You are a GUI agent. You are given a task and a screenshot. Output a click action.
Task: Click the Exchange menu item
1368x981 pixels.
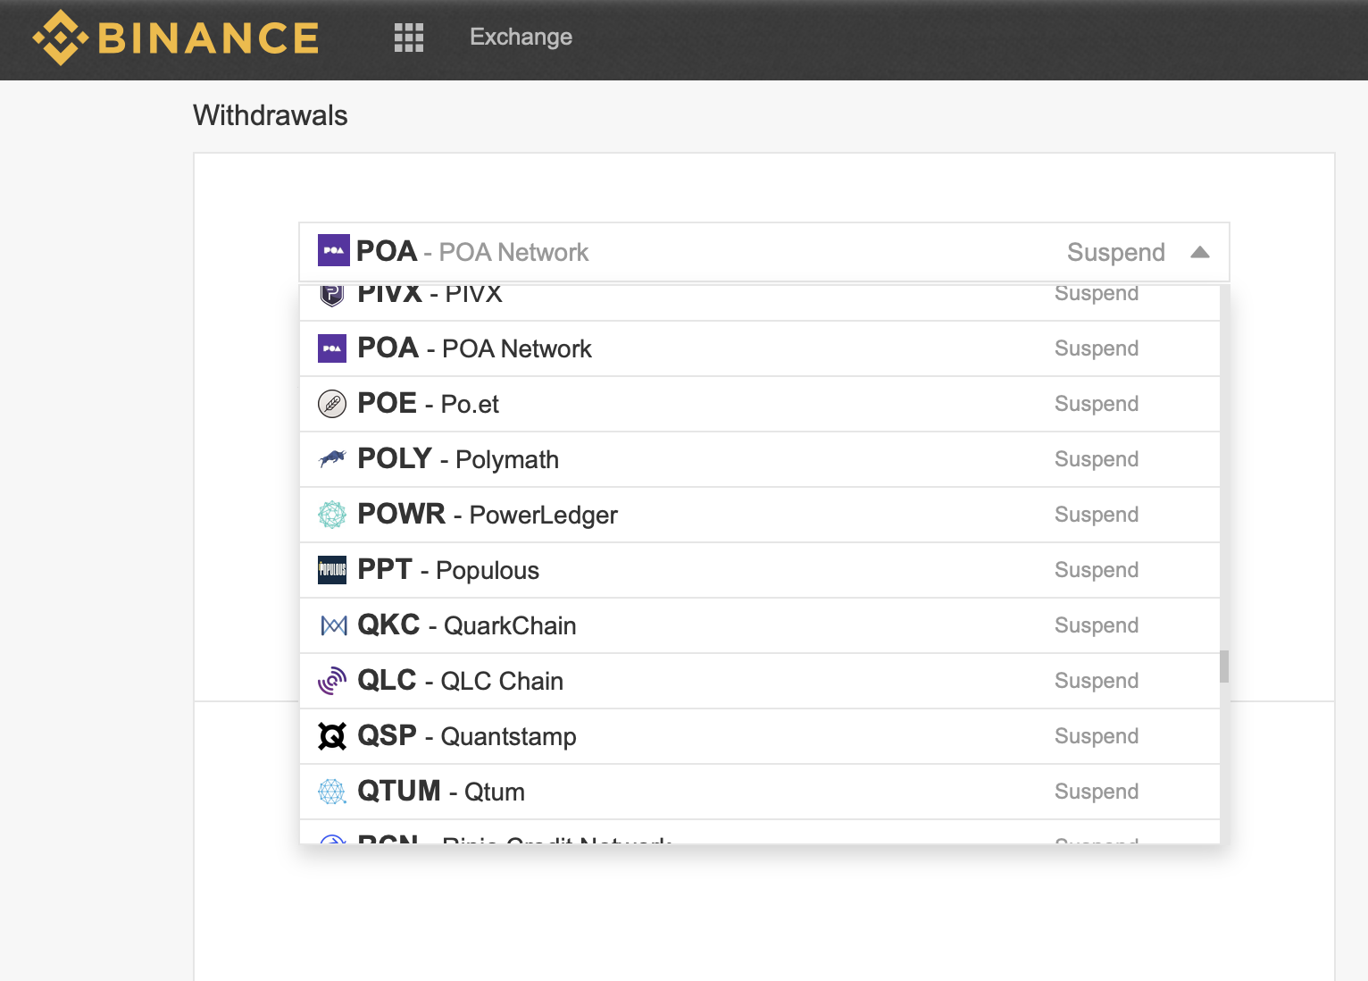[521, 37]
